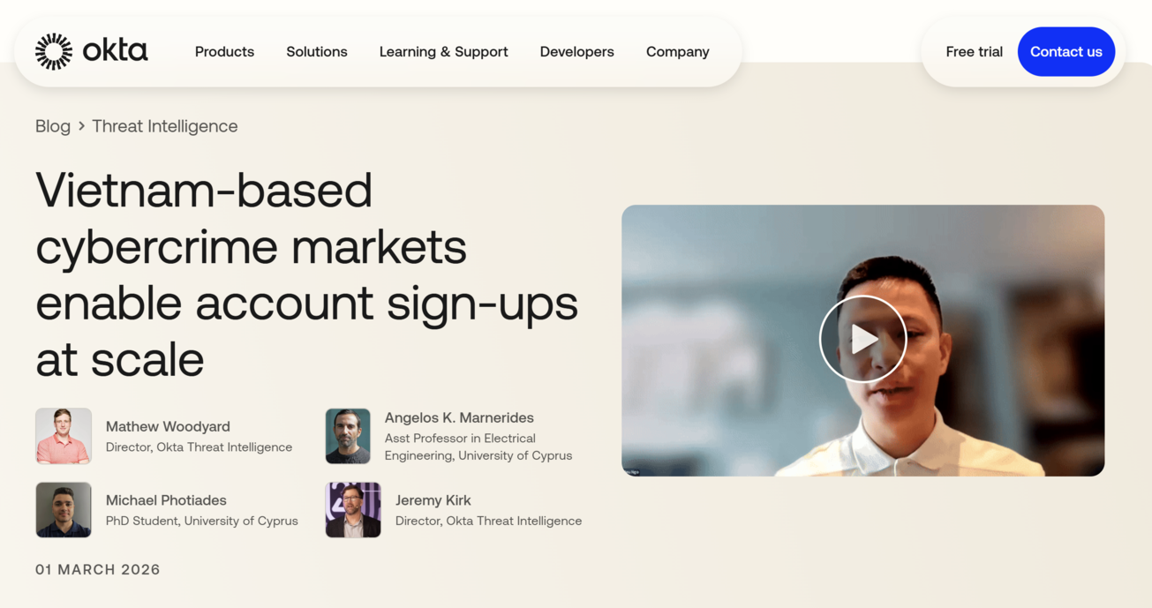Viewport: 1152px width, 608px height.
Task: Click the Free trial link
Action: (x=974, y=51)
